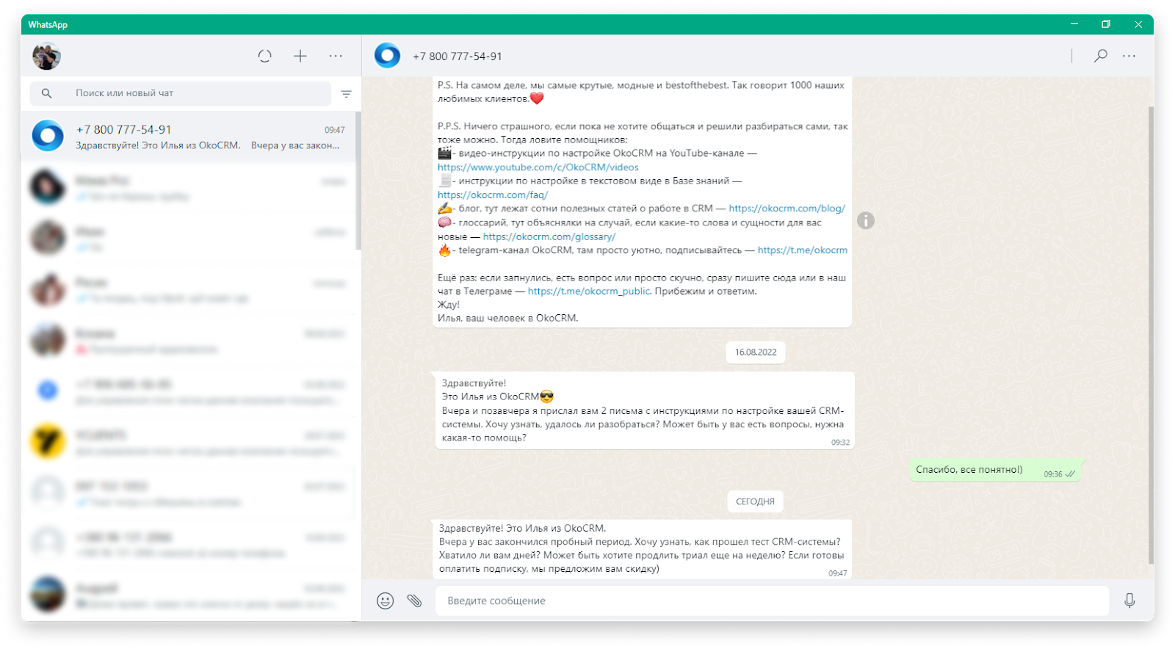The image size is (1175, 649).
Task: Click the chat conversation vertical scrollbar
Action: tap(1150, 330)
